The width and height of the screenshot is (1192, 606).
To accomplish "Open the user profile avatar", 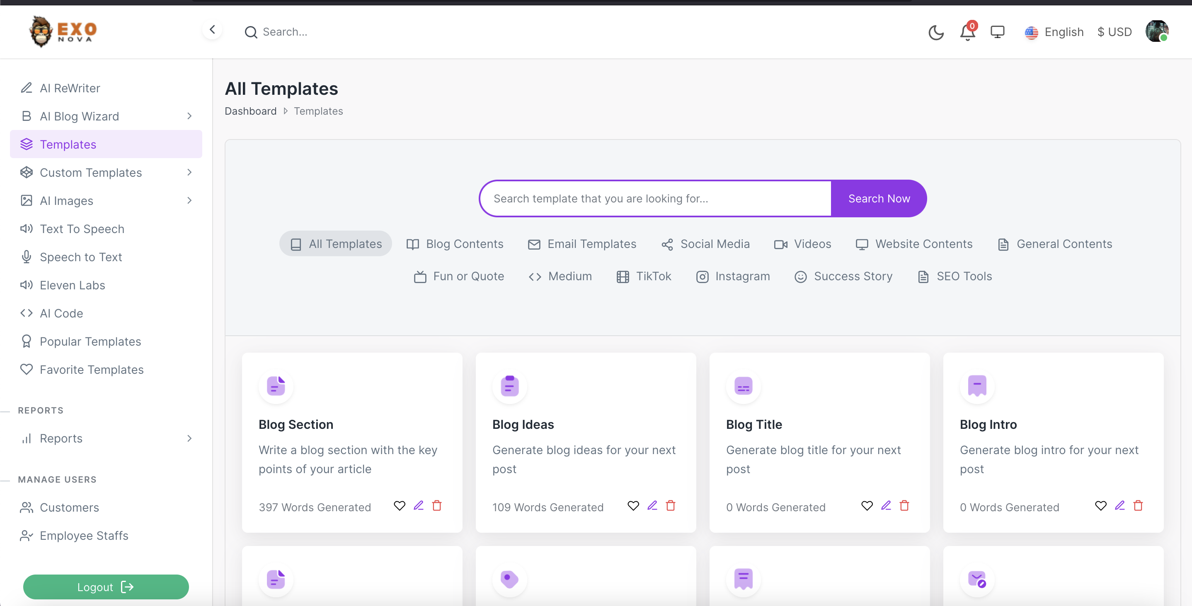I will pyautogui.click(x=1156, y=31).
